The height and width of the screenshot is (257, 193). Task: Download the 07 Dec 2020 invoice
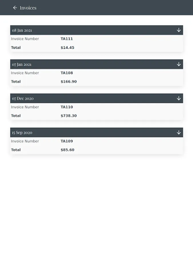179,98
